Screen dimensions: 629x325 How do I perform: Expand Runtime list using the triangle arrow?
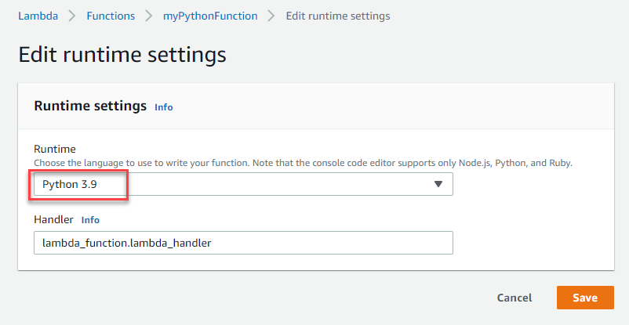click(438, 184)
